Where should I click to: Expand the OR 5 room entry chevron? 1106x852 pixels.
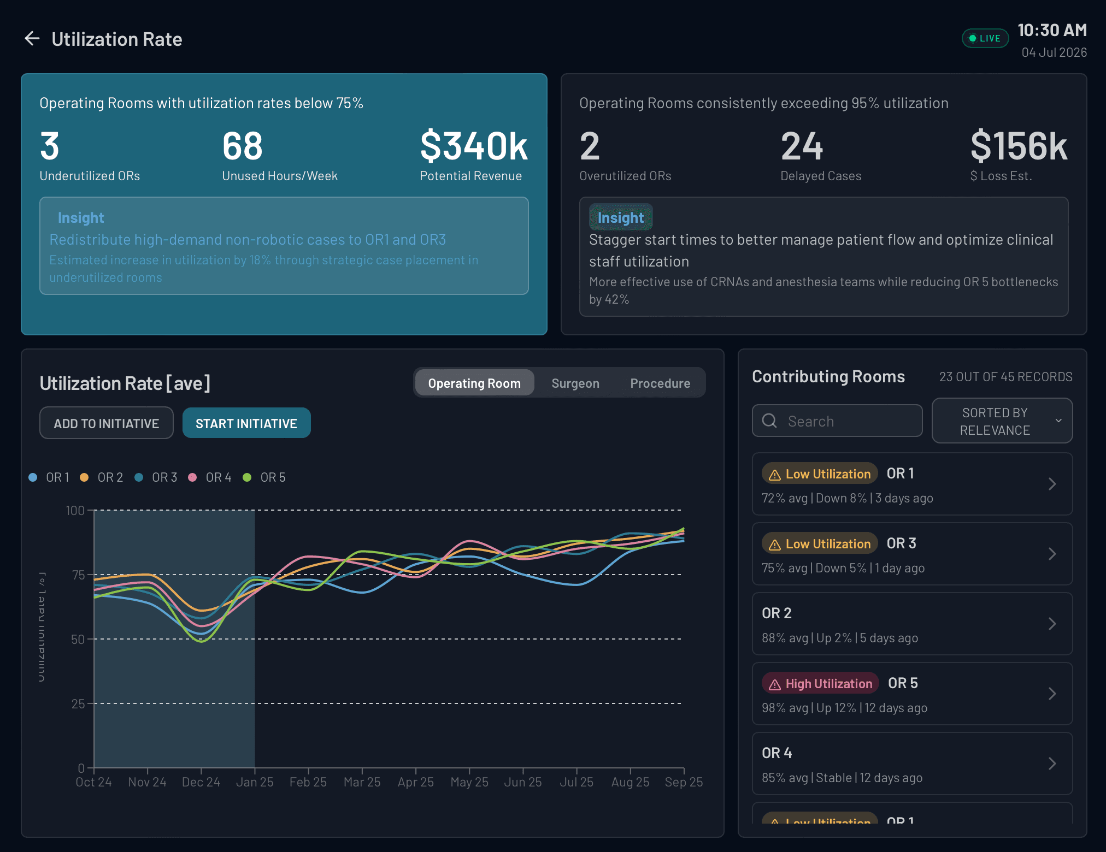pyautogui.click(x=1052, y=694)
